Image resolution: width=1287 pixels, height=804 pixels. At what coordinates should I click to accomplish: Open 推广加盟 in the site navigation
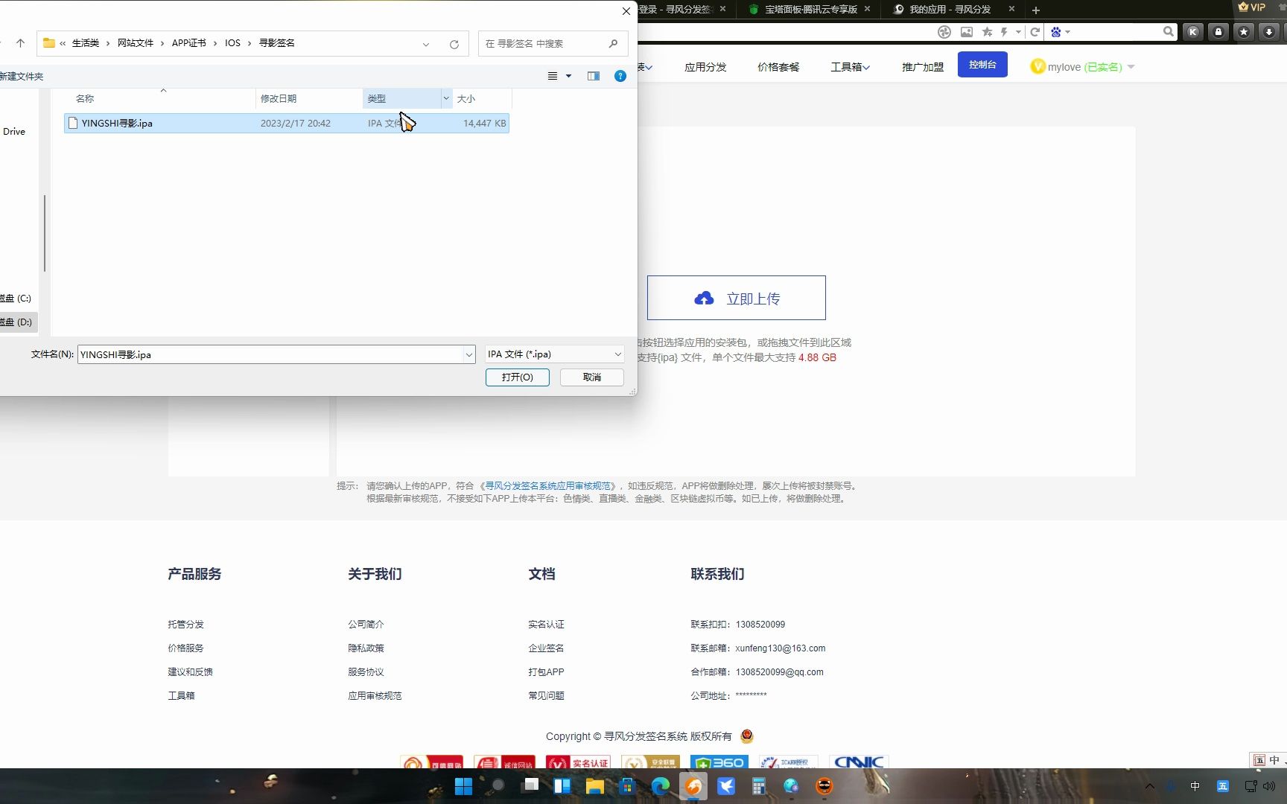923,67
